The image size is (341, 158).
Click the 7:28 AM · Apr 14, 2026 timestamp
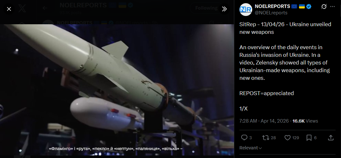coord(264,121)
